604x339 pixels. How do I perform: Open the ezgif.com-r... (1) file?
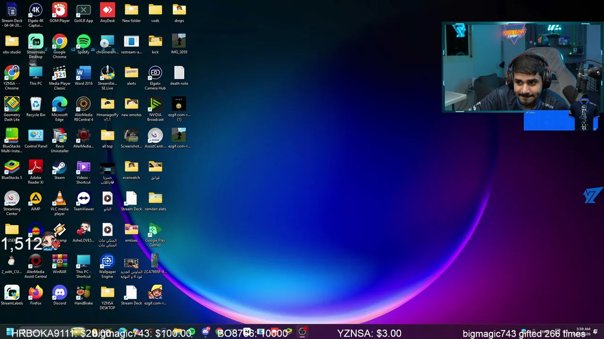coord(179,109)
